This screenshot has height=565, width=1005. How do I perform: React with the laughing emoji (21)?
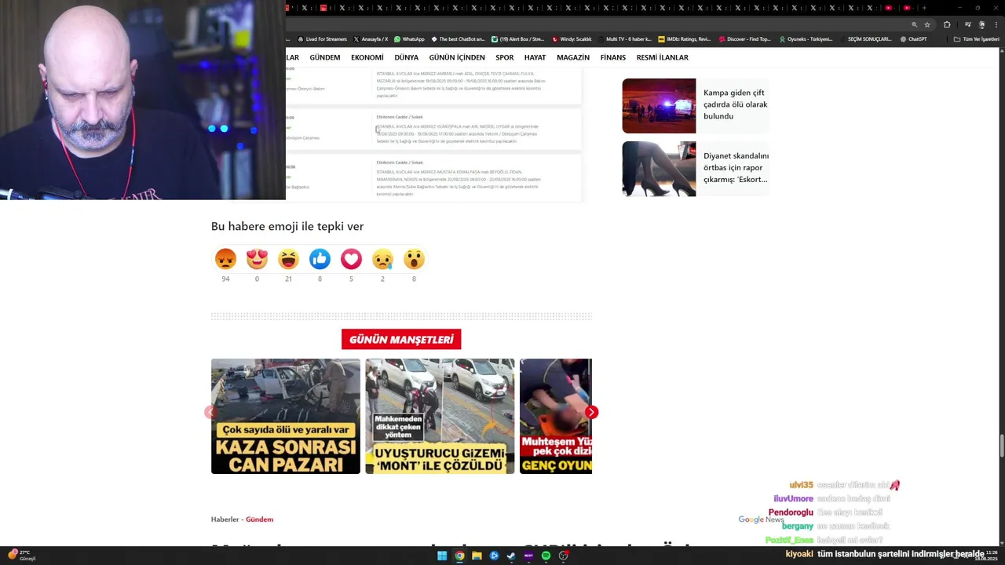pos(288,259)
